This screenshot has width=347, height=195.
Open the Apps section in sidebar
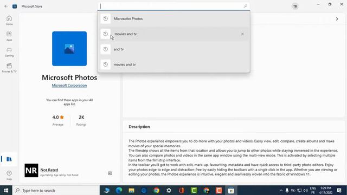pyautogui.click(x=9, y=36)
